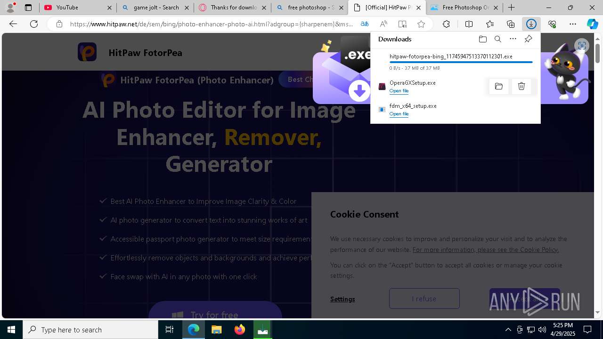603x339 pixels.
Task: Click the translate page icon
Action: pyautogui.click(x=364, y=24)
